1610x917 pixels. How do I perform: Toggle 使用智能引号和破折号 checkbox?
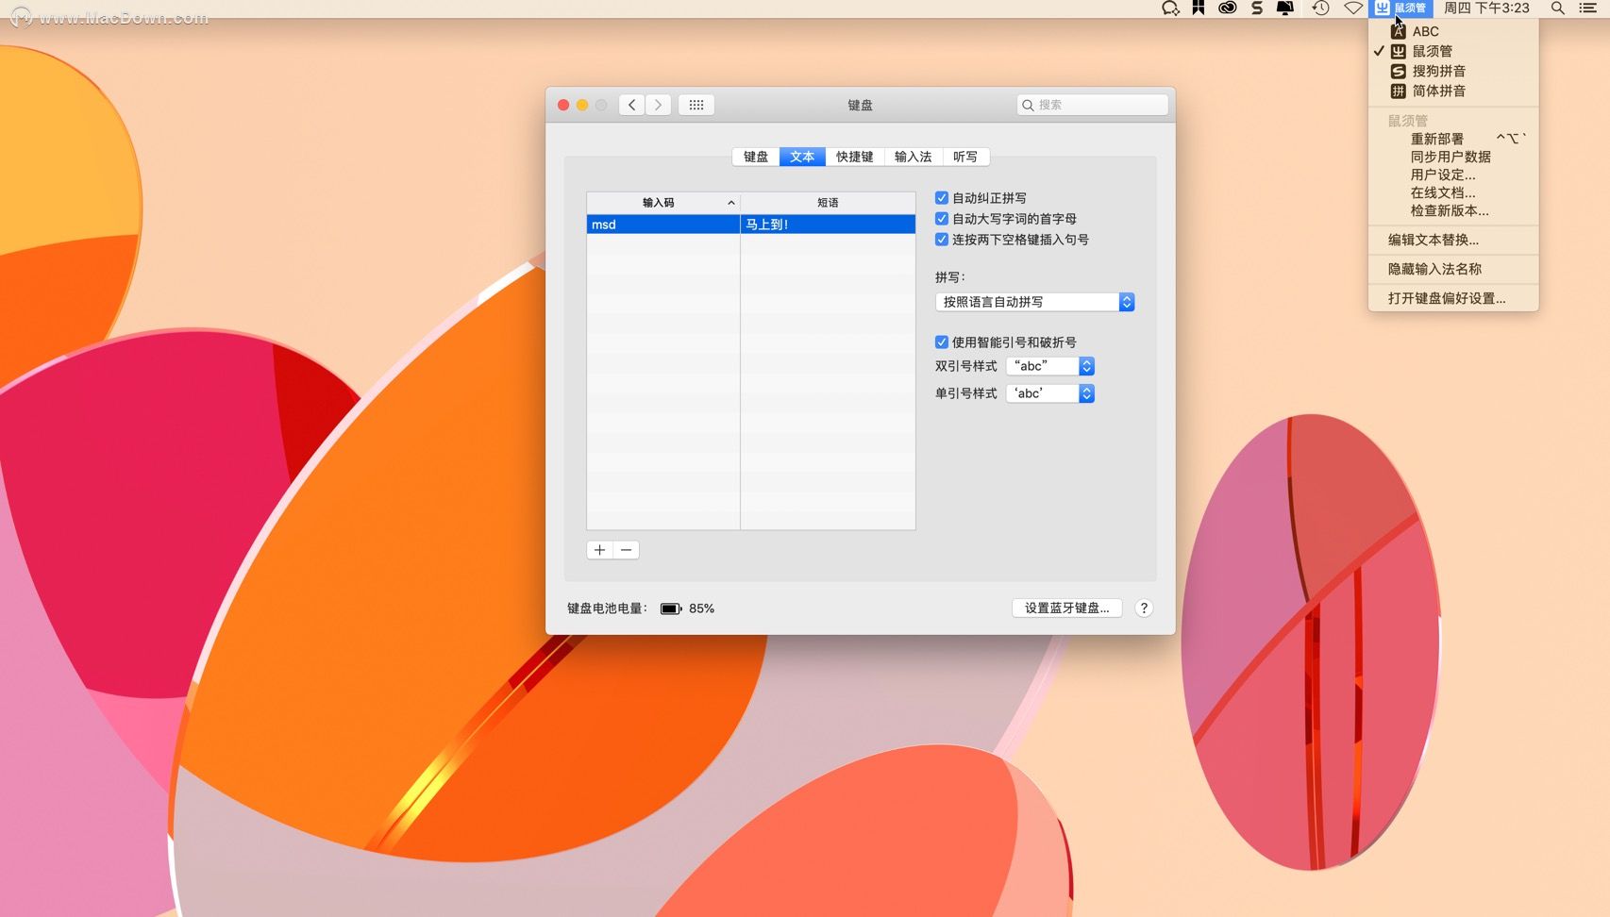(942, 342)
